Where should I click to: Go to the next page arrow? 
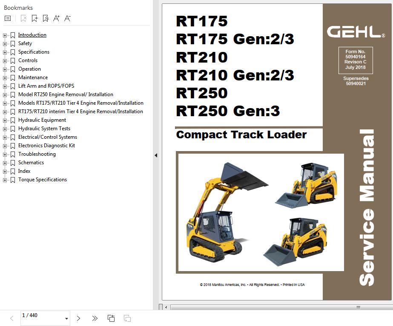coord(78,318)
